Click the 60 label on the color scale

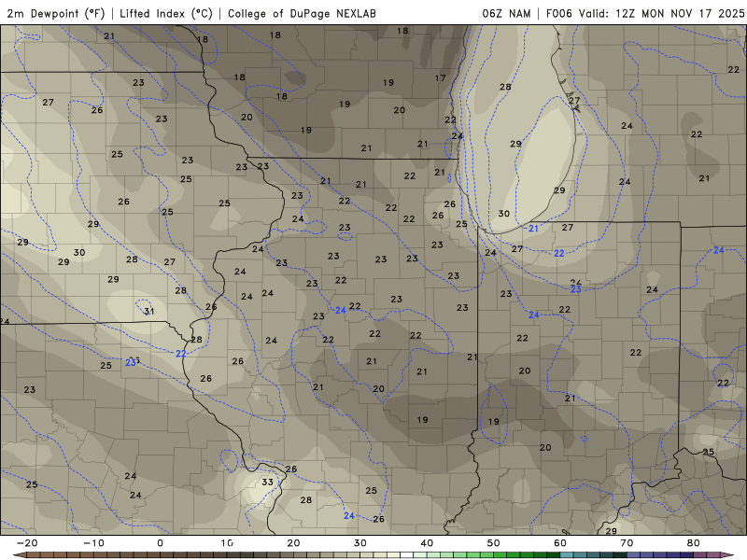coord(560,543)
